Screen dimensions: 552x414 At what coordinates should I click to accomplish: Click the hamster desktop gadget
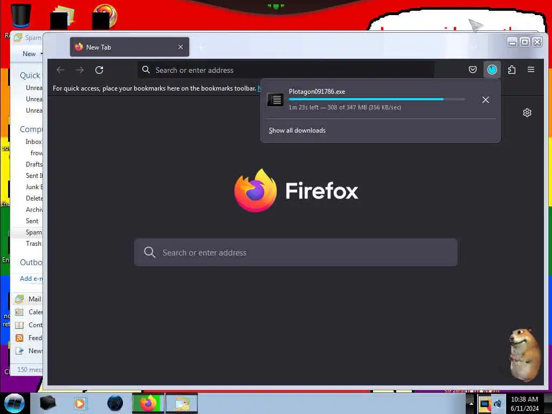[525, 355]
